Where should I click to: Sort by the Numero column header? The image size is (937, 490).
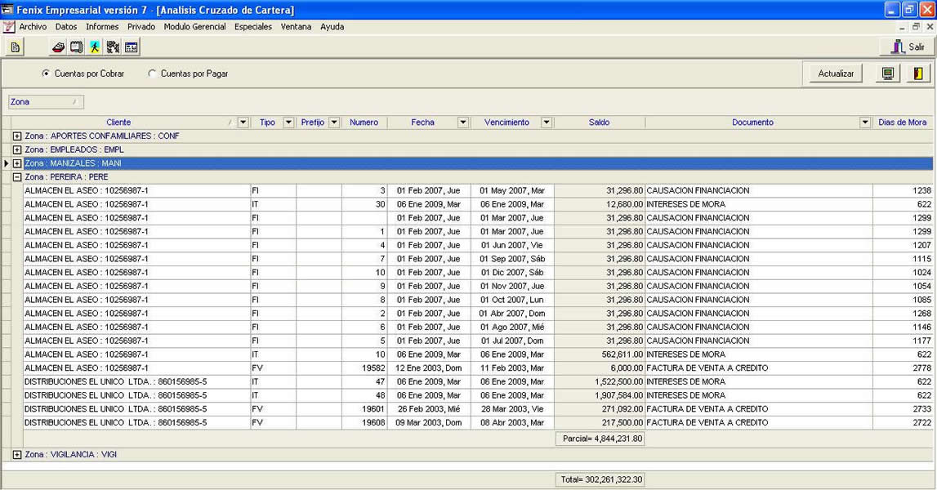pos(364,122)
